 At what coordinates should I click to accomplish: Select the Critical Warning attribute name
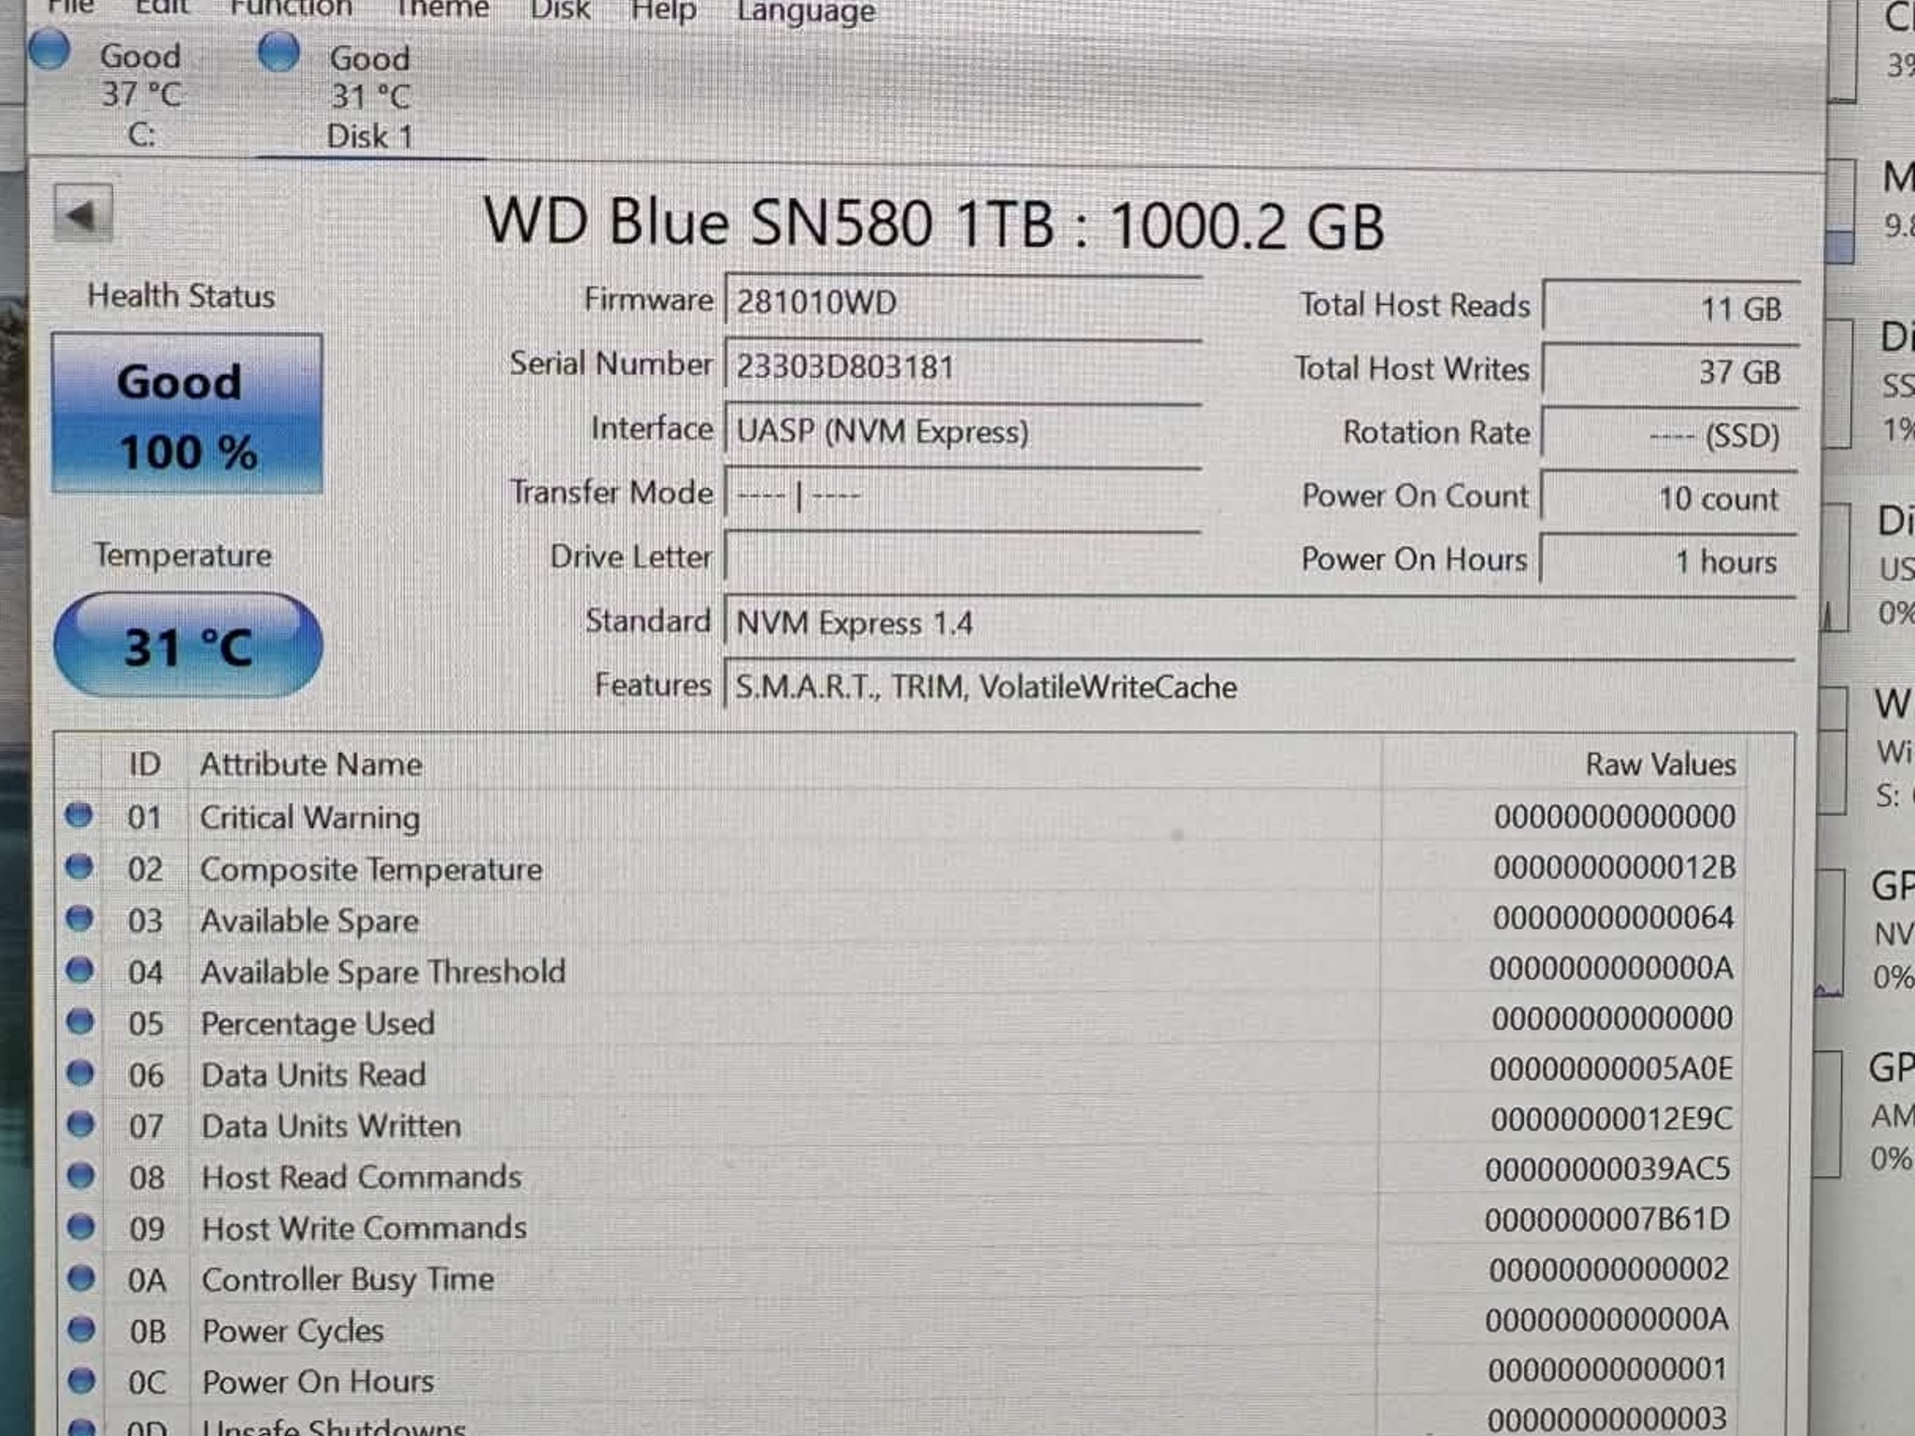310,818
